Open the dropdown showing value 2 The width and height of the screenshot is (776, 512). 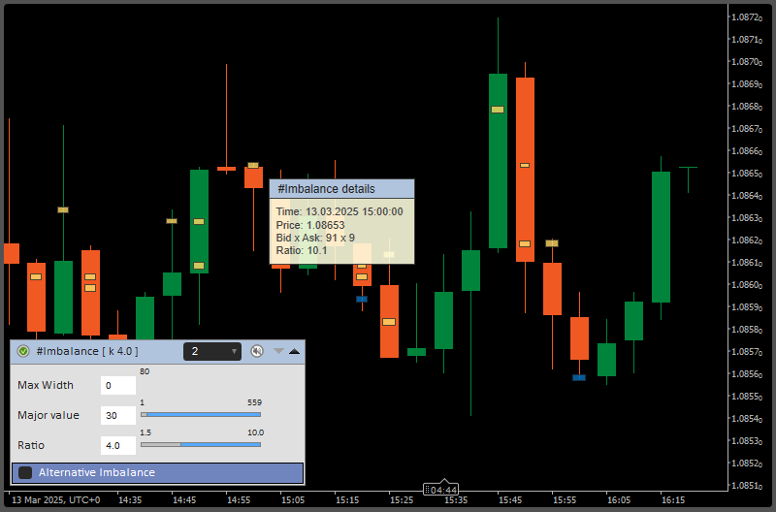point(211,351)
